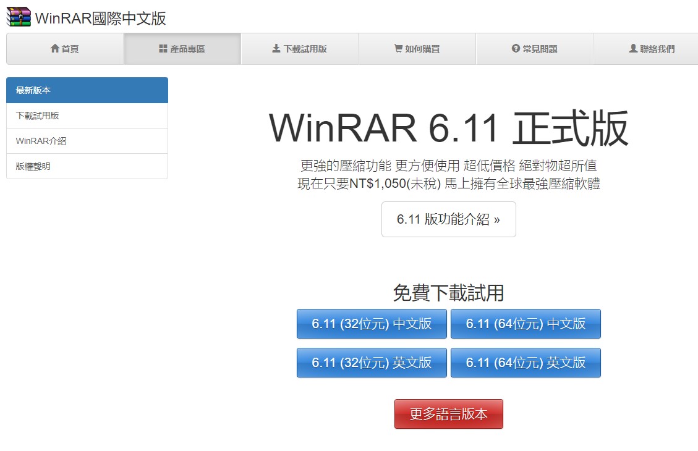Select 下載試用版 in the left sidebar
This screenshot has height=451, width=698.
coord(87,116)
